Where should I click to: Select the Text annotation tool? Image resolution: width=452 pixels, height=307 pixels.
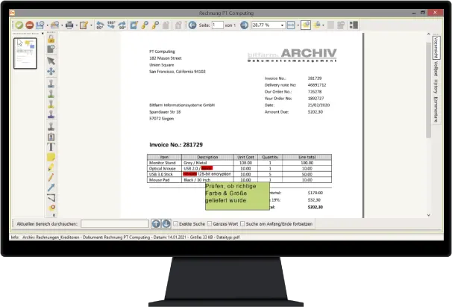pyautogui.click(x=51, y=146)
